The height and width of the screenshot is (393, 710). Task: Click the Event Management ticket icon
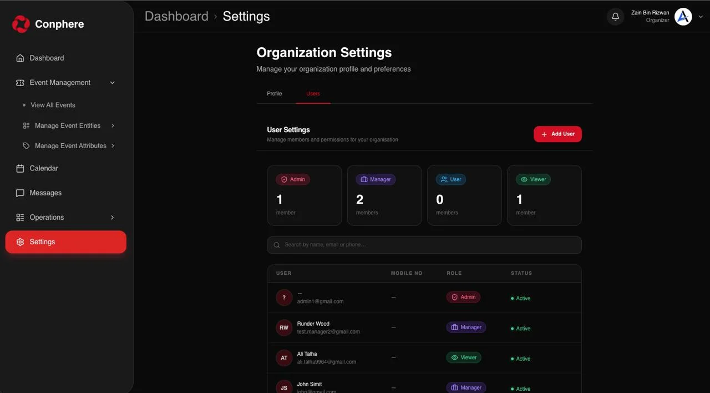(20, 83)
